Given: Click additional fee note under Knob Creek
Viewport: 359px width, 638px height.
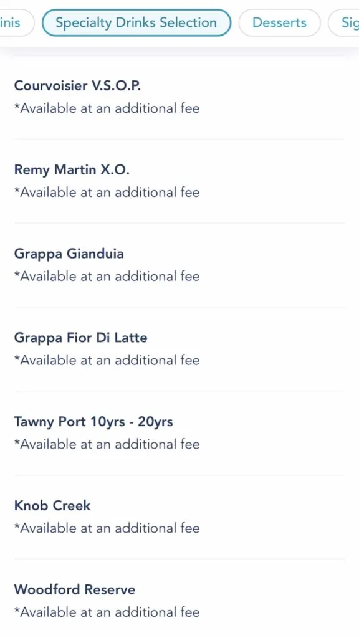Looking at the screenshot, I should [x=107, y=528].
